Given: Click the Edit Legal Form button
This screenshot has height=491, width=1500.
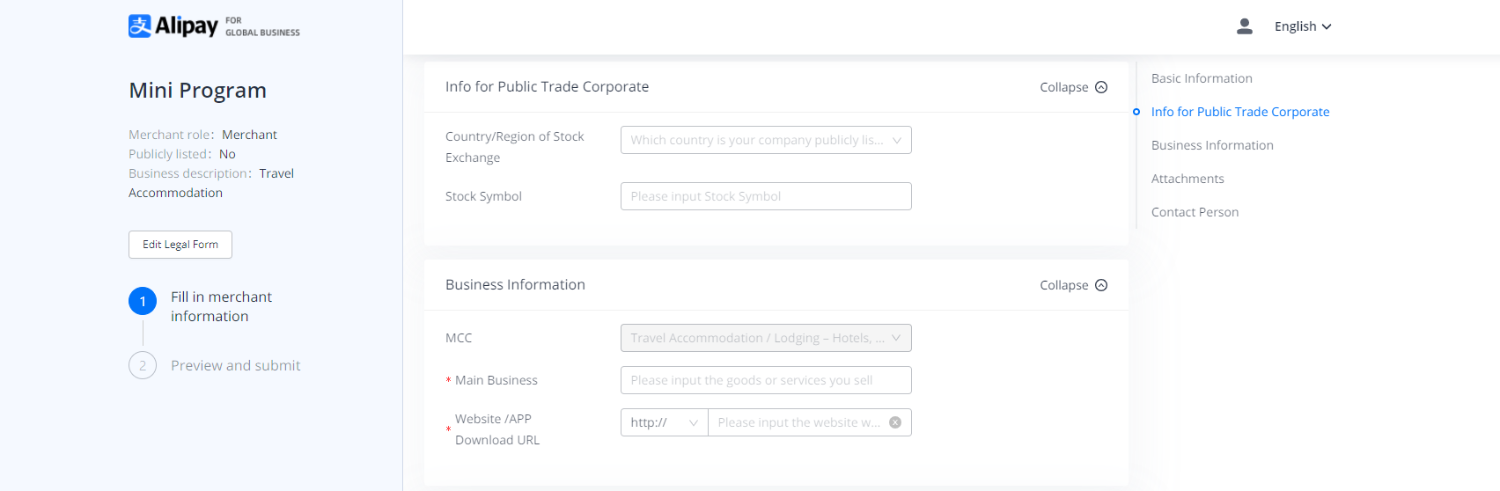Looking at the screenshot, I should coord(180,245).
